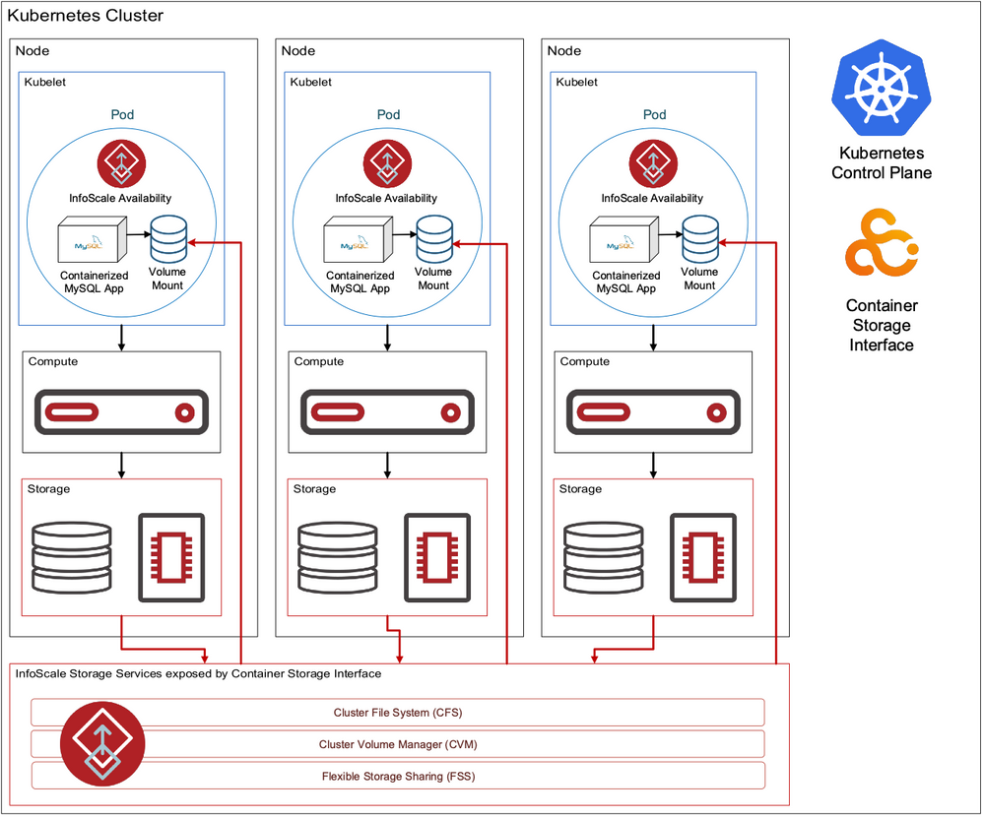Click the "Pod" label in the left node
This screenshot has height=818, width=984.
pyautogui.click(x=122, y=115)
